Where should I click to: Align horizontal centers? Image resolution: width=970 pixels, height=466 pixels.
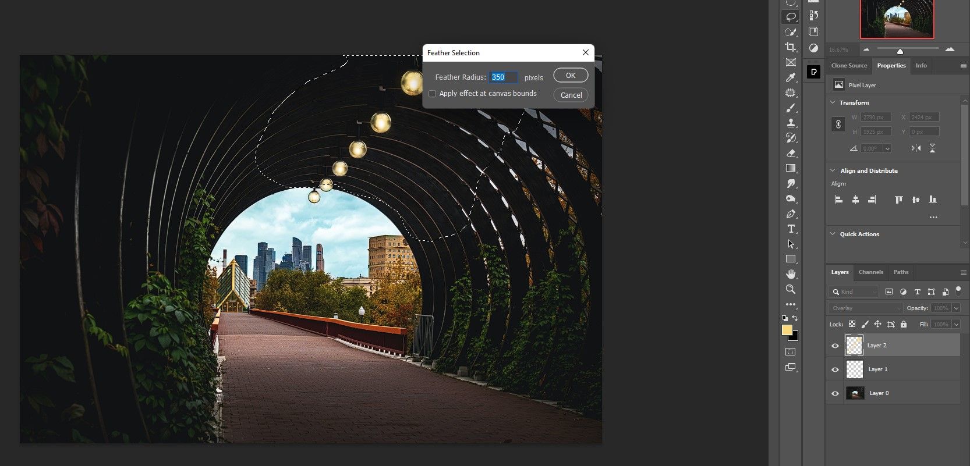pyautogui.click(x=855, y=200)
